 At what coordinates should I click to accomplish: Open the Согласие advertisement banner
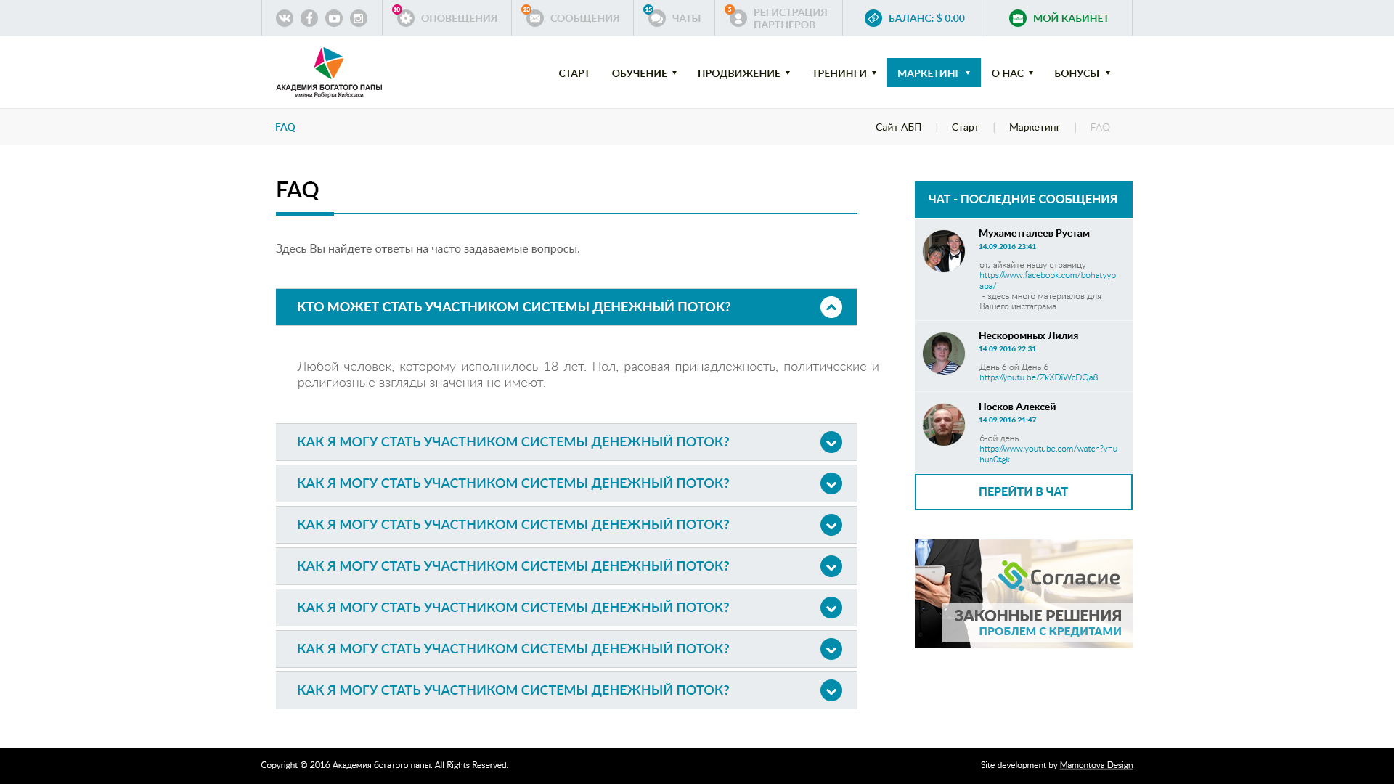click(1023, 594)
